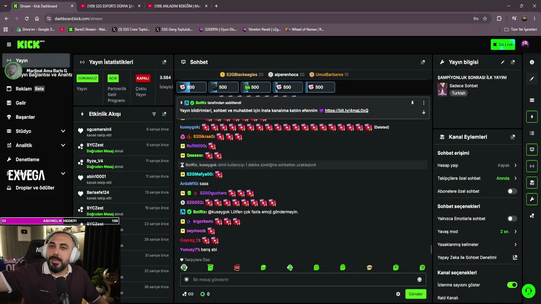
Task: Click the pencil icon in the right rail
Action: pyautogui.click(x=532, y=79)
